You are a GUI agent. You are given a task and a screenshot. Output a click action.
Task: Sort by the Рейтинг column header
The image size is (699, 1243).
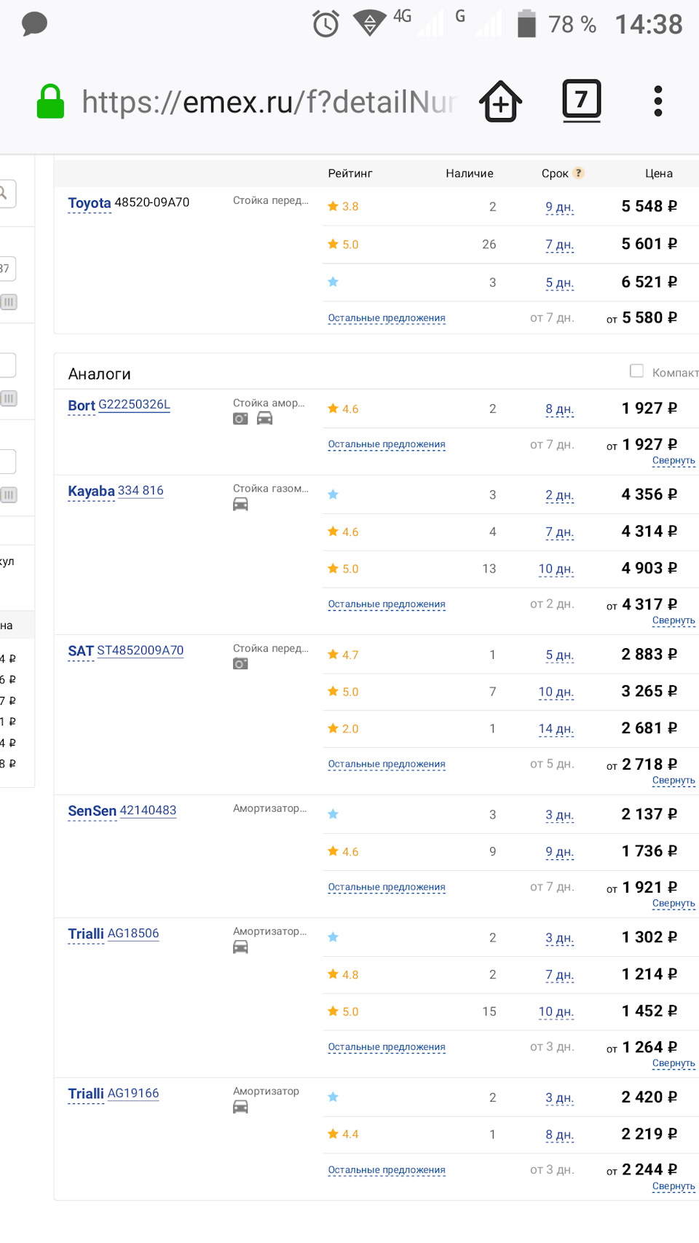click(x=350, y=173)
